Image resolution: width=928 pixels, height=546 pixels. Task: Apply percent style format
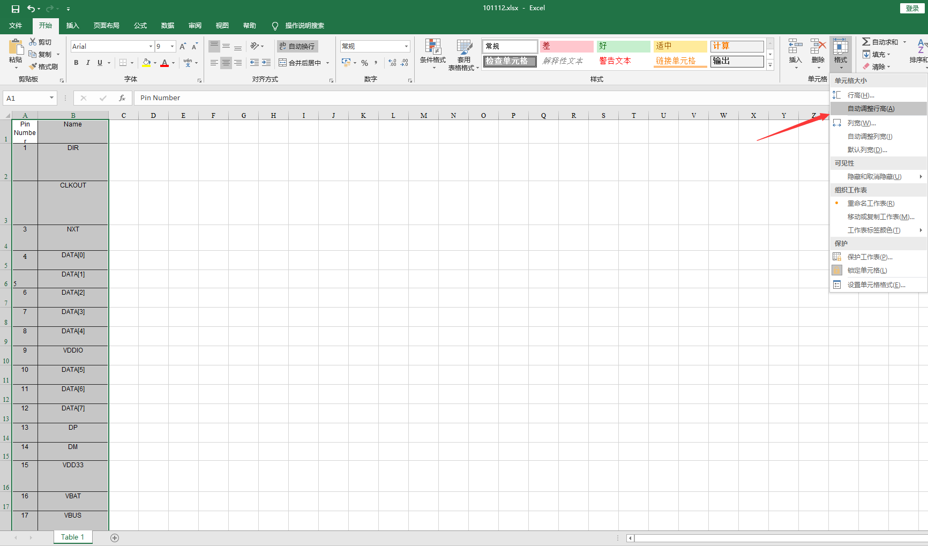pos(364,63)
